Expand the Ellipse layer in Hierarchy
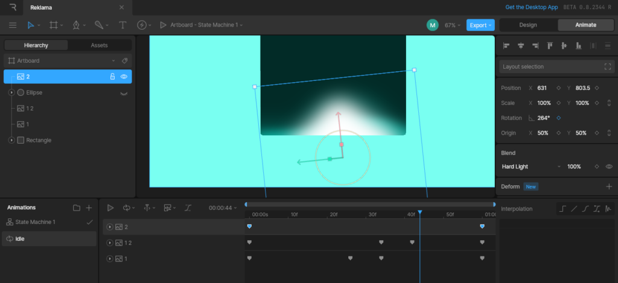The image size is (618, 283). pyautogui.click(x=11, y=93)
